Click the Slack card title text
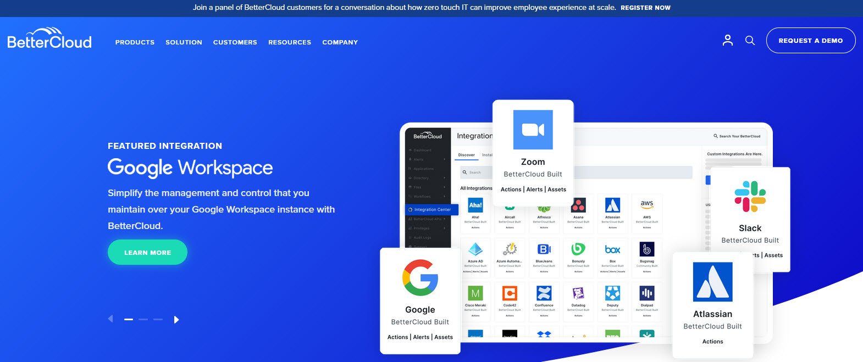This screenshot has width=863, height=362. tap(750, 228)
